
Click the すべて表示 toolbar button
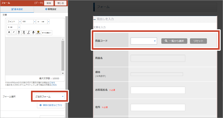point(47,33)
